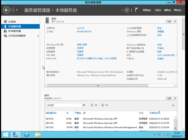Expand the events filter chevron button

pyautogui.click(x=173, y=105)
